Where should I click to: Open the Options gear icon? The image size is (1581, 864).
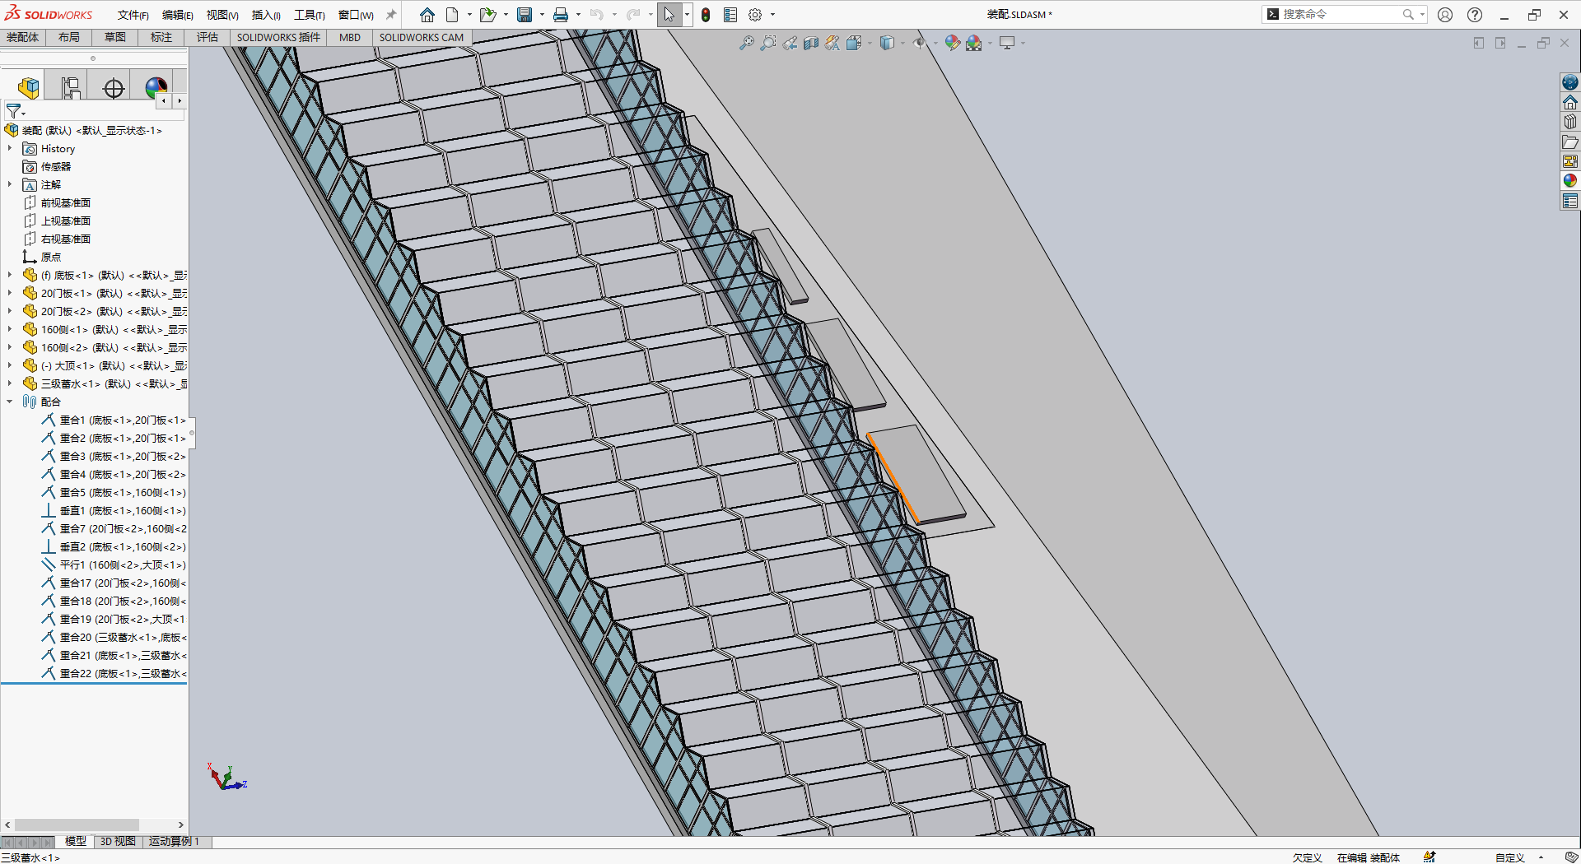tap(755, 15)
